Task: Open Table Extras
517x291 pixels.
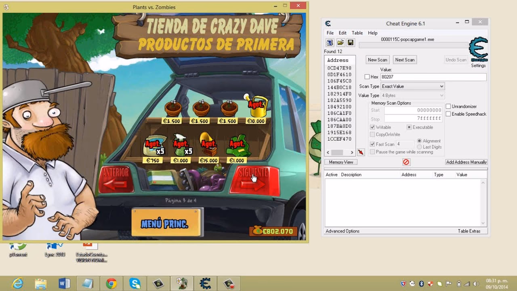Action: 469,231
